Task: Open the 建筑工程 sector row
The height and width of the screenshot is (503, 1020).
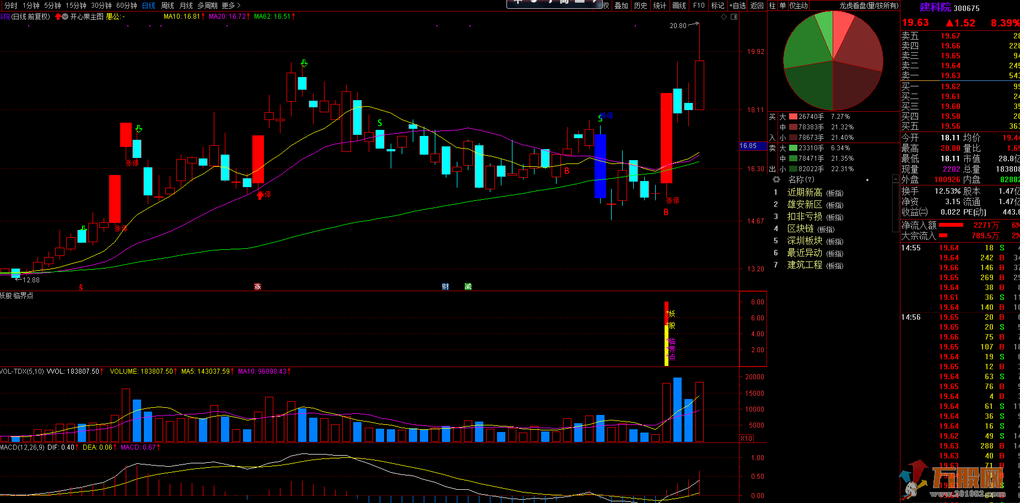Action: point(816,265)
